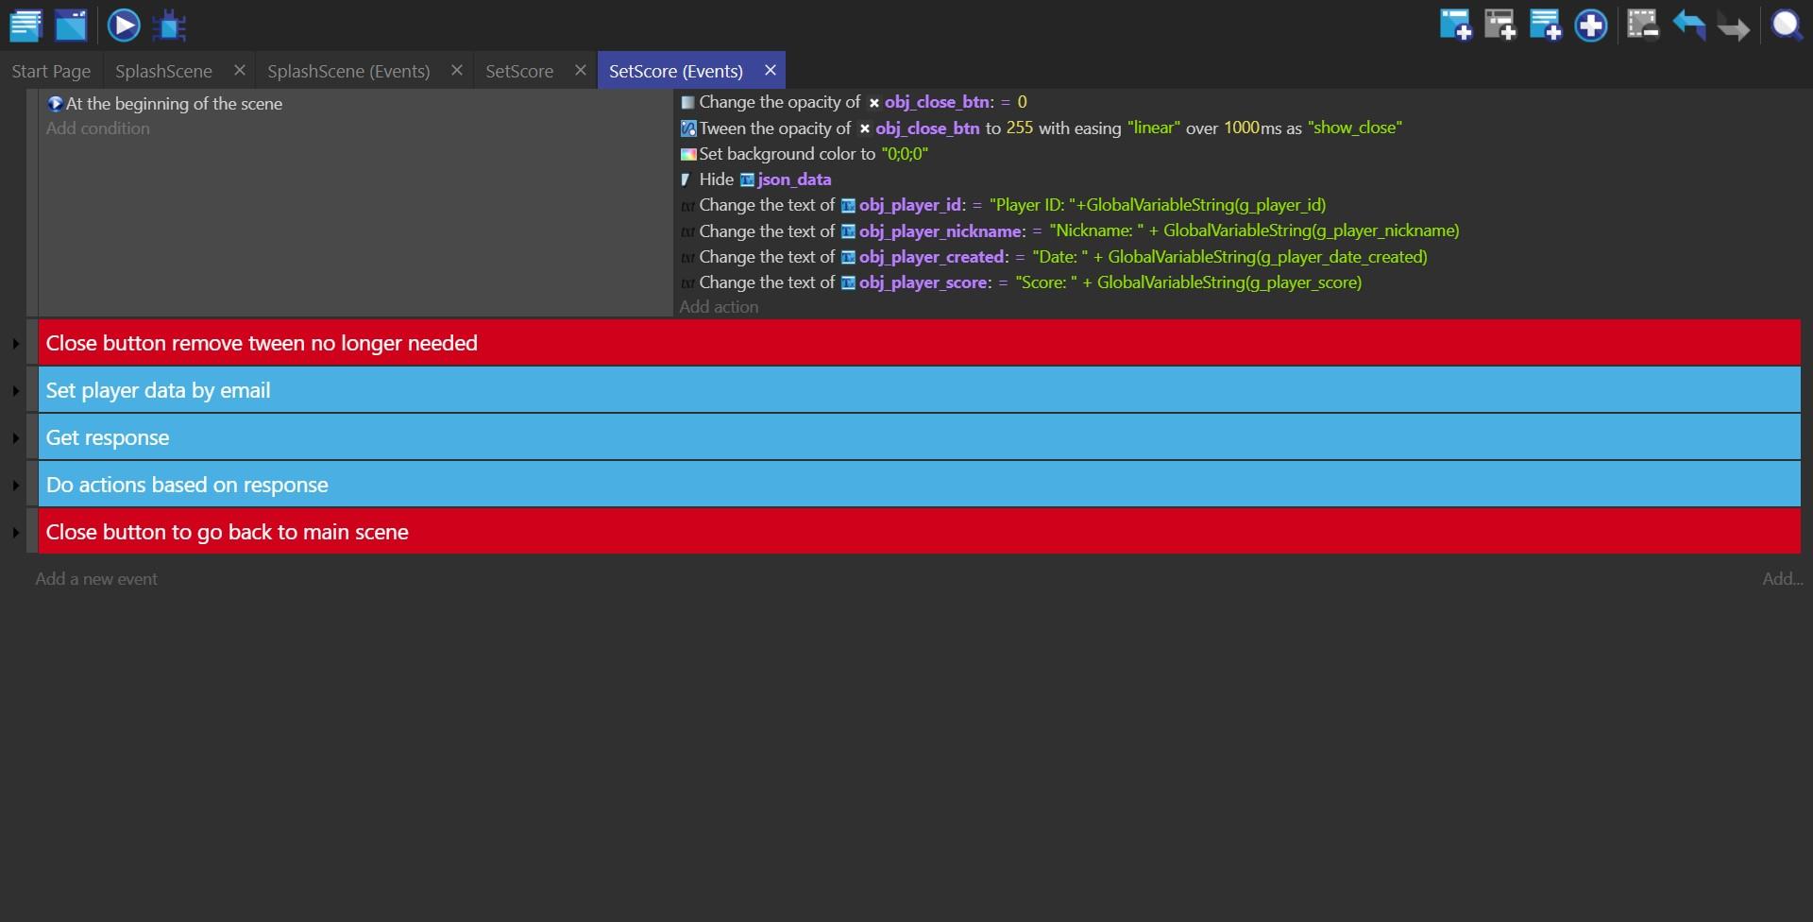Image resolution: width=1813 pixels, height=922 pixels.
Task: Select the obj_player_created change text action
Action: [x=1054, y=257]
